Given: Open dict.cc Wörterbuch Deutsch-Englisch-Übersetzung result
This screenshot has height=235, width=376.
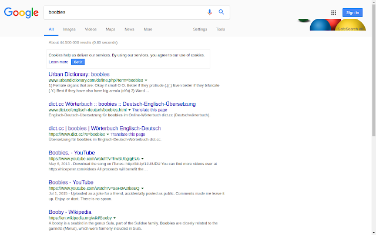Looking at the screenshot, I should tap(122, 104).
